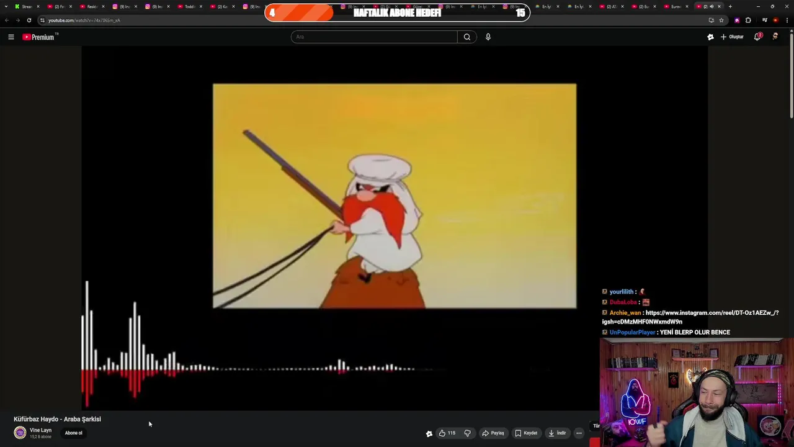Start voice search with the microphone icon
This screenshot has height=447, width=794.
[x=488, y=37]
